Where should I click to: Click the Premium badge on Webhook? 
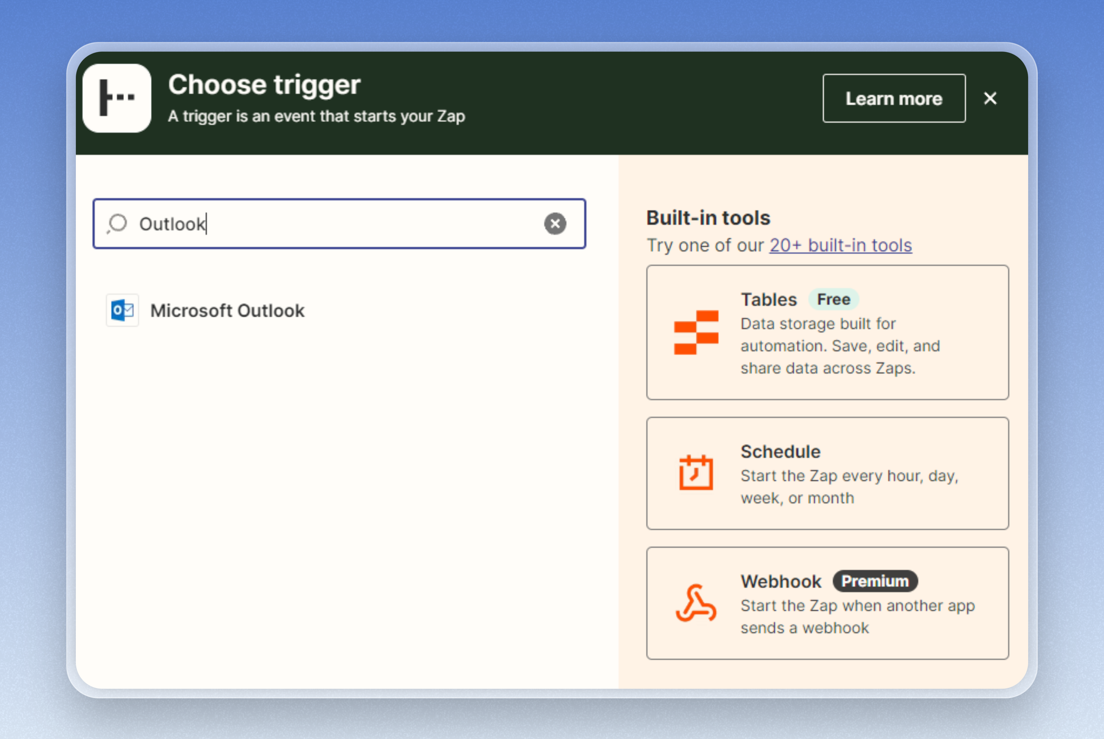[x=875, y=581]
